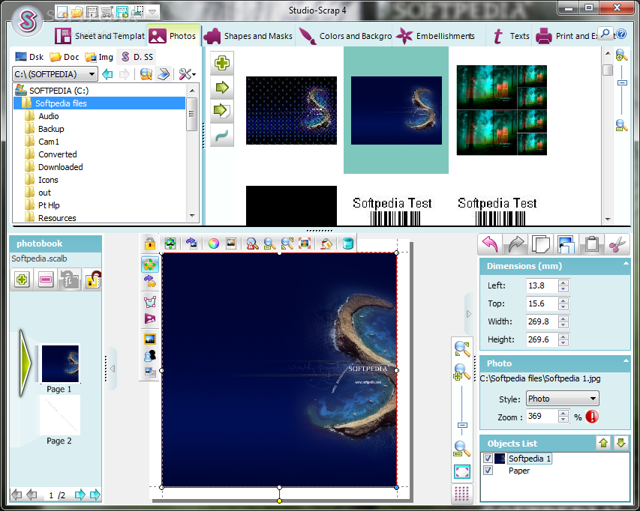
Task: Open the Colors and Backgrounds tab
Action: [x=345, y=36]
